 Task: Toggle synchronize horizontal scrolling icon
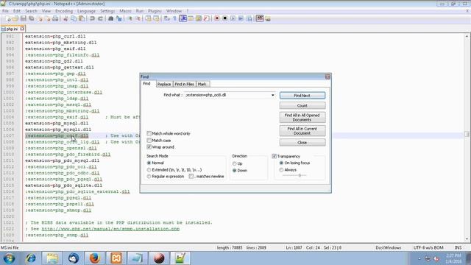click(x=156, y=18)
